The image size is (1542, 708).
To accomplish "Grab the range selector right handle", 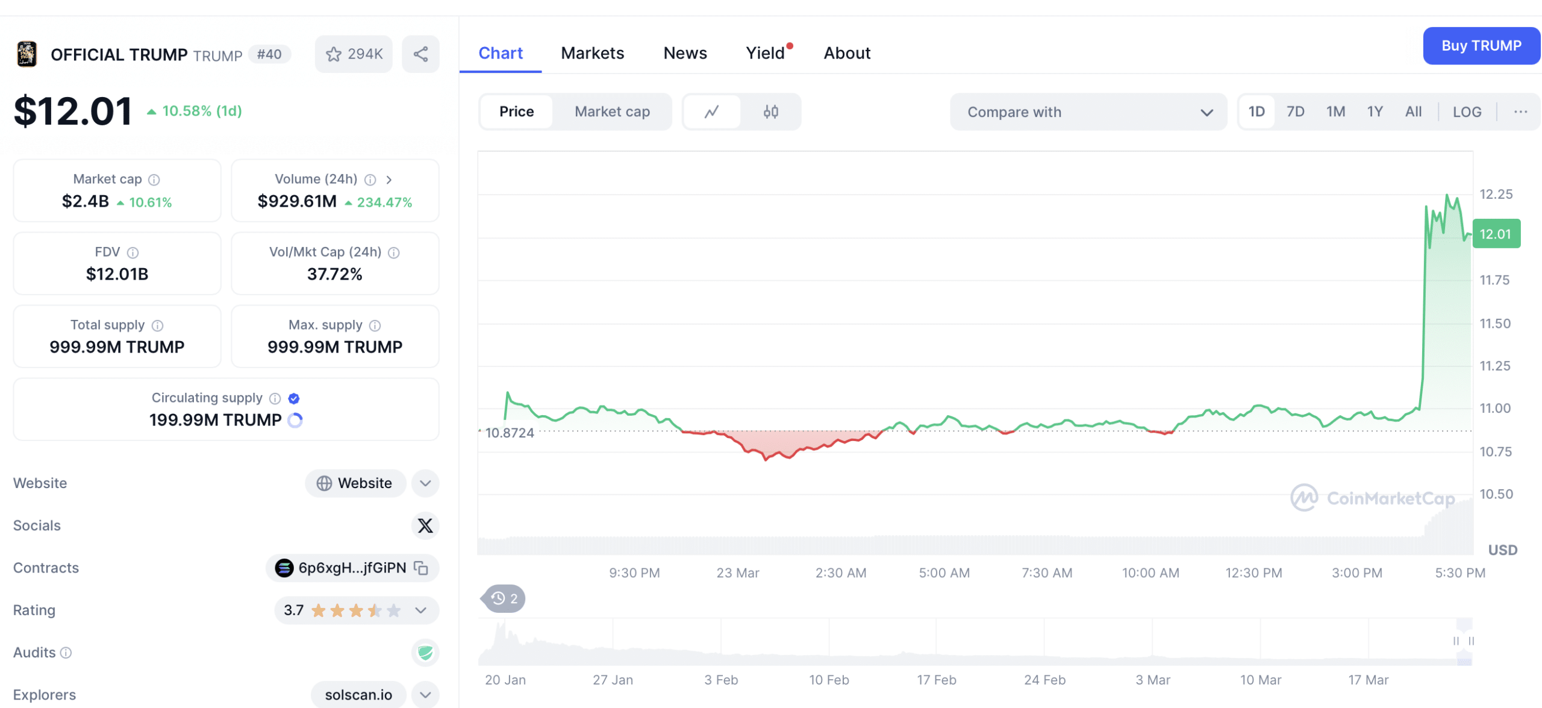I will (x=1472, y=641).
